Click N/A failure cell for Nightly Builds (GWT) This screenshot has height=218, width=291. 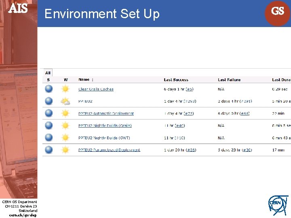tap(221, 138)
